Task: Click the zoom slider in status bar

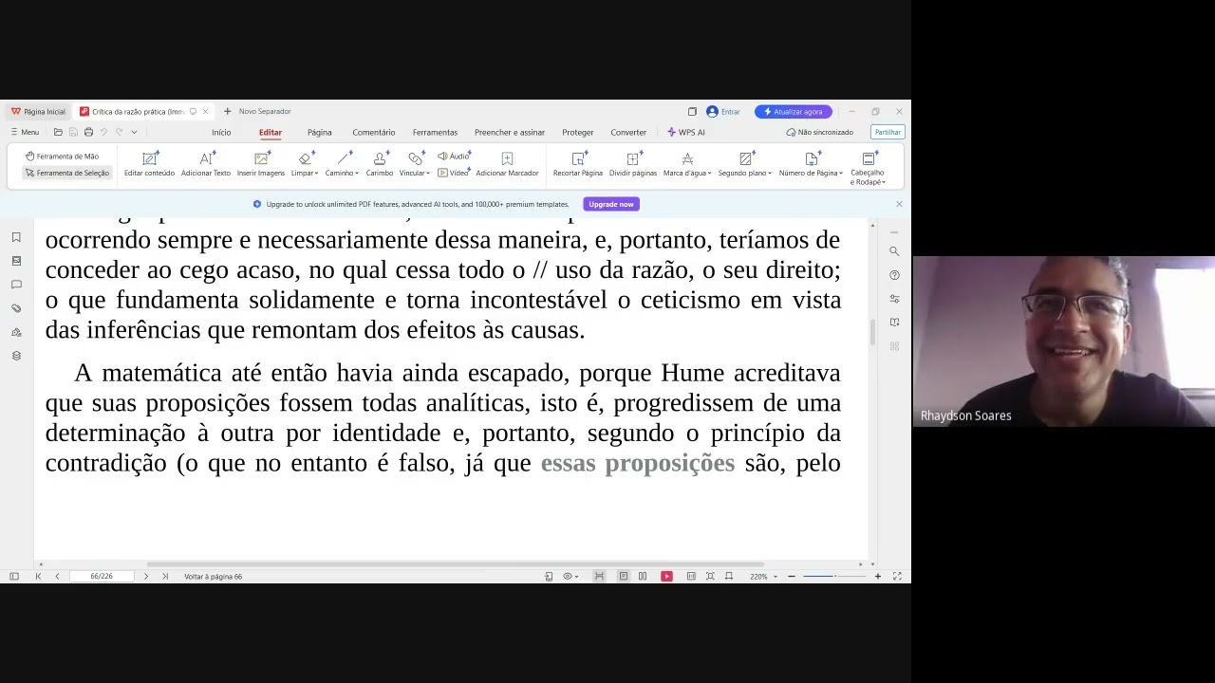Action: coord(833,576)
